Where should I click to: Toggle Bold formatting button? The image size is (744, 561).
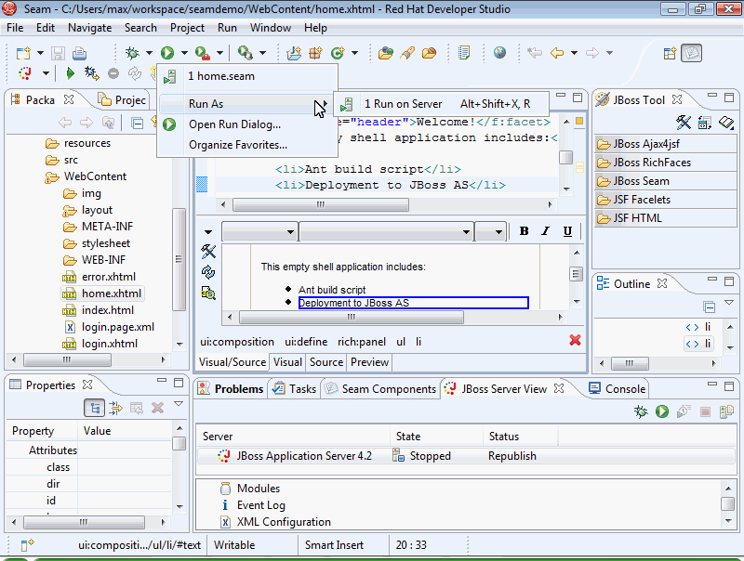(x=524, y=230)
